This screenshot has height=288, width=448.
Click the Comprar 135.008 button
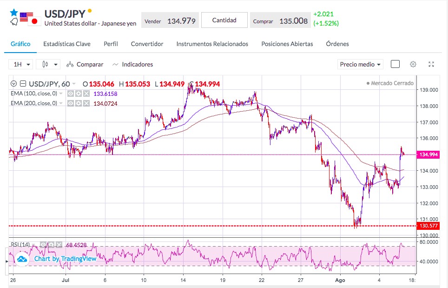(x=280, y=20)
